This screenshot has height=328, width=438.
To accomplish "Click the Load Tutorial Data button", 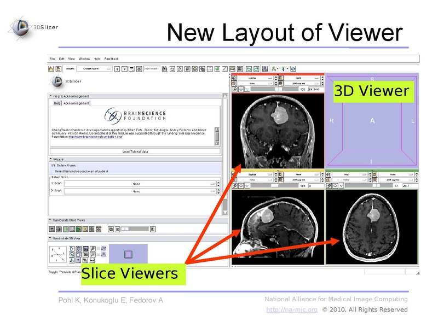I will (x=135, y=151).
